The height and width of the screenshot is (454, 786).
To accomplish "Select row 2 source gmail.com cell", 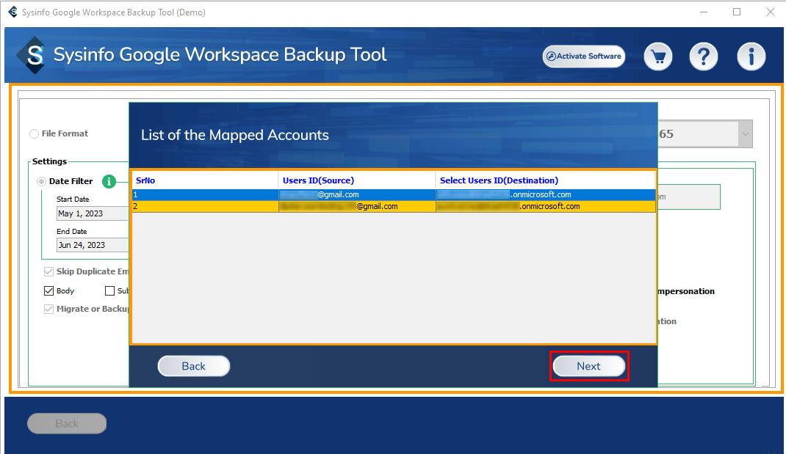I will point(357,206).
